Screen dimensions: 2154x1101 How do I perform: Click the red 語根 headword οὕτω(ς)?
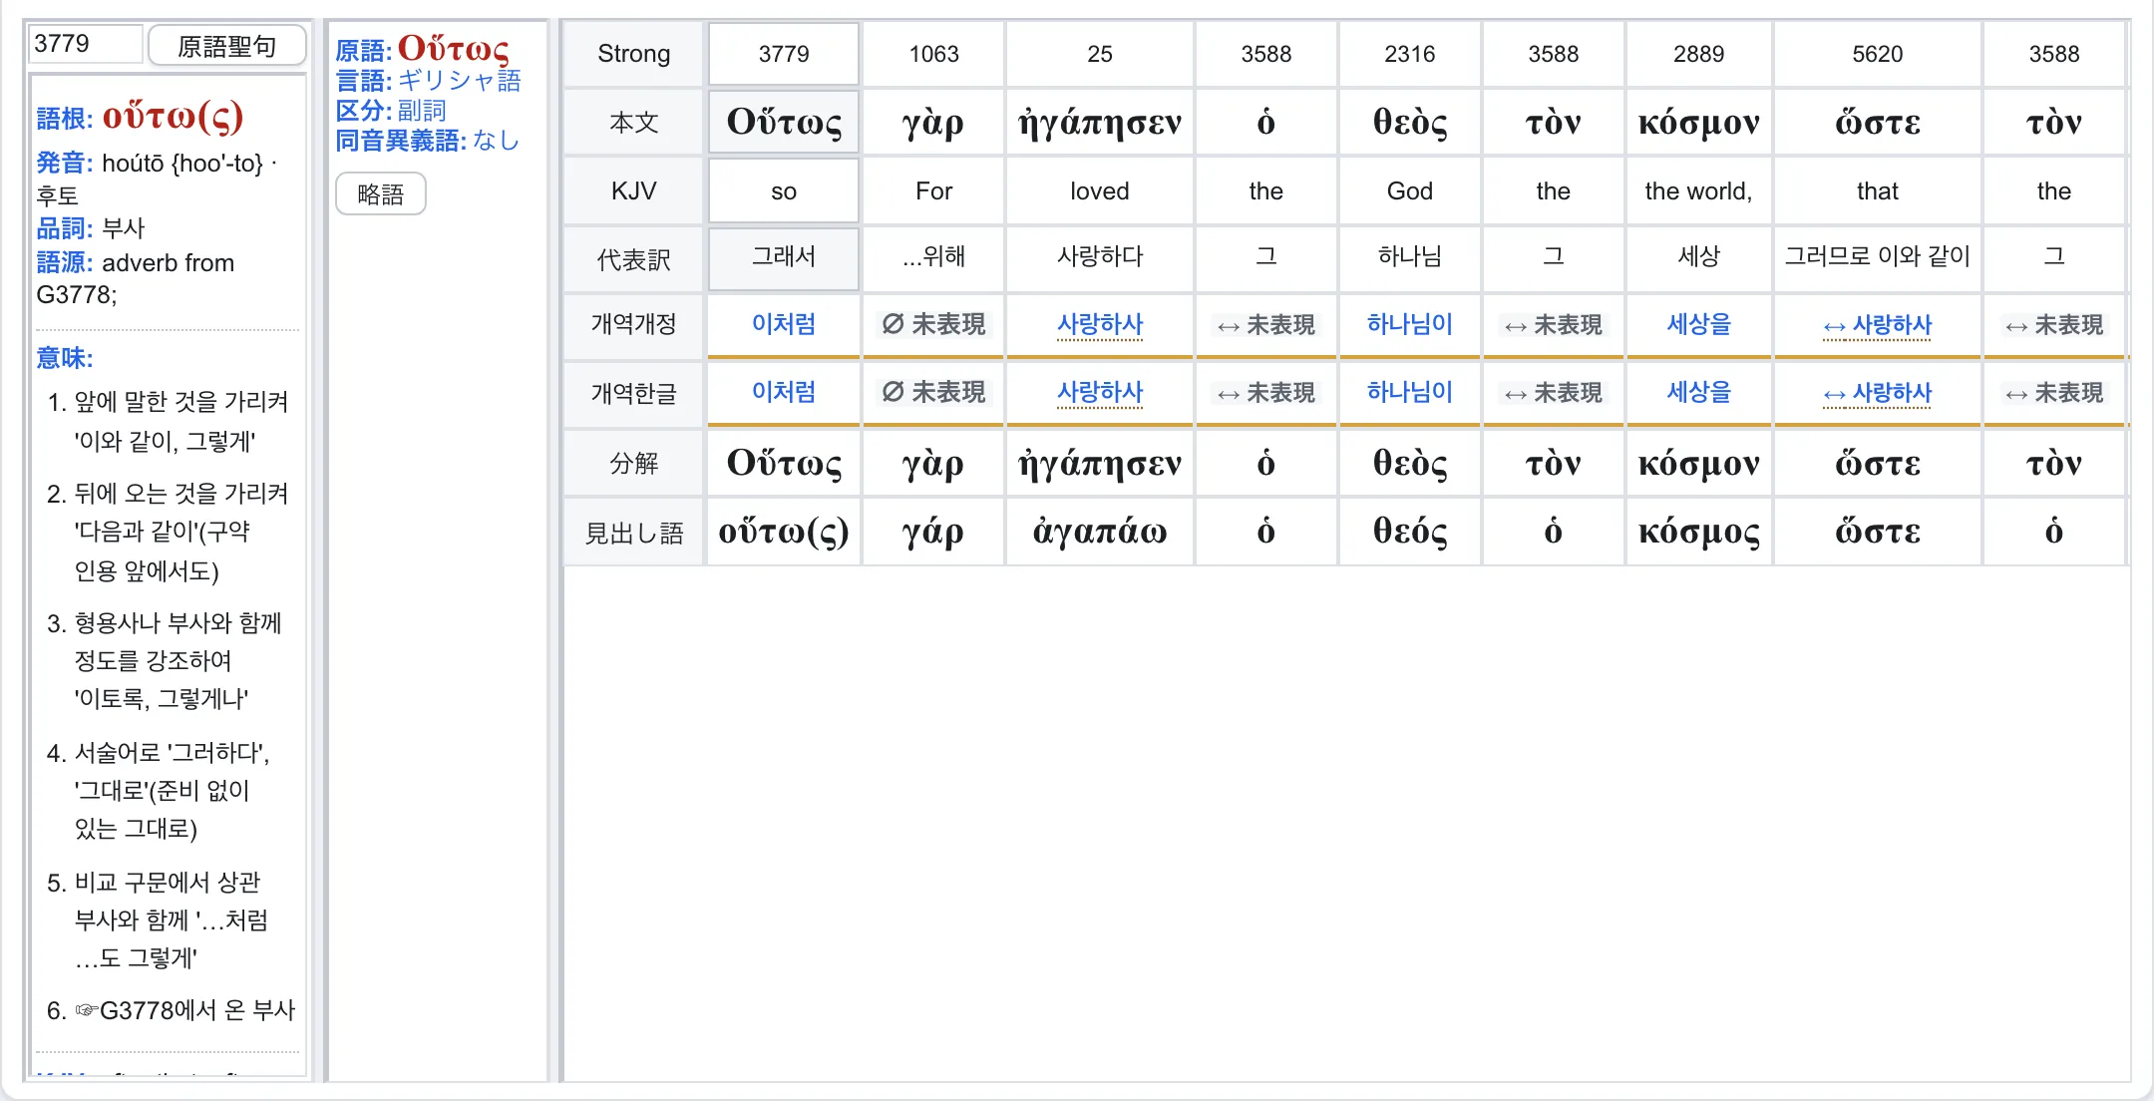point(173,117)
